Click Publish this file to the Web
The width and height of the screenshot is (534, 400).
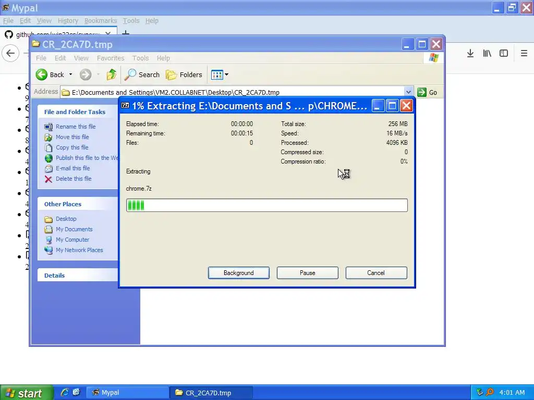87,158
